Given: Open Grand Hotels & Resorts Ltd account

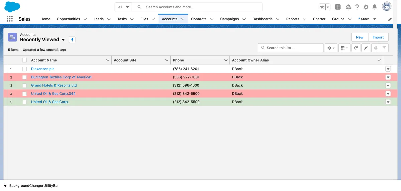Looking at the screenshot, I should (54, 86).
